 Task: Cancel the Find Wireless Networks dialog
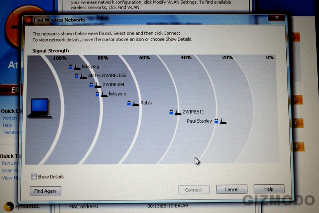click(232, 189)
